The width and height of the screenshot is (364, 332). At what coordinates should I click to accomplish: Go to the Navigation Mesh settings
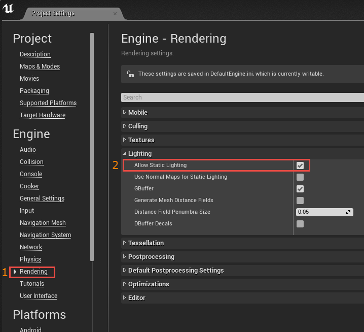[43, 223]
